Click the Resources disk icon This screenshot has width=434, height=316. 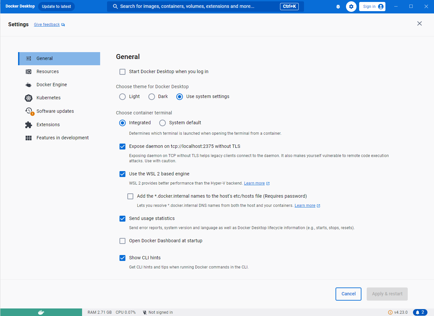[x=29, y=71]
